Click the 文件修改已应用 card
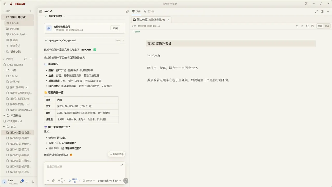The image size is (332, 187). (85, 28)
